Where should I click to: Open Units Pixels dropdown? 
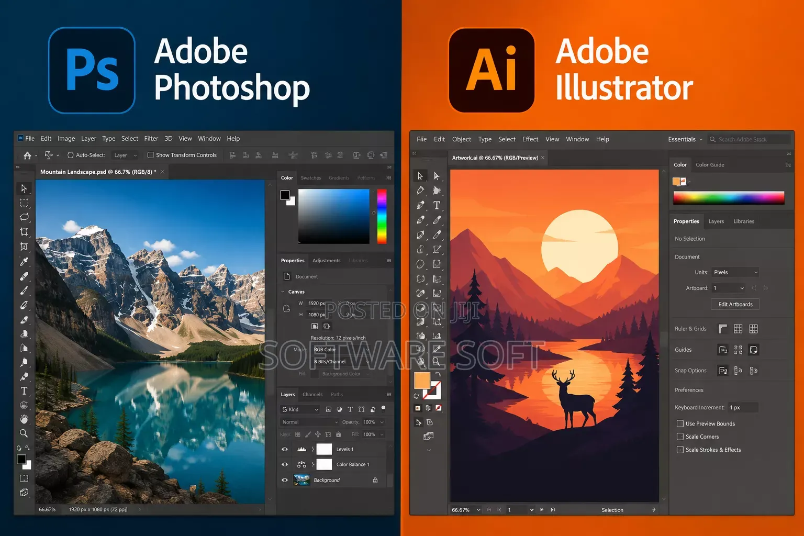(x=735, y=272)
